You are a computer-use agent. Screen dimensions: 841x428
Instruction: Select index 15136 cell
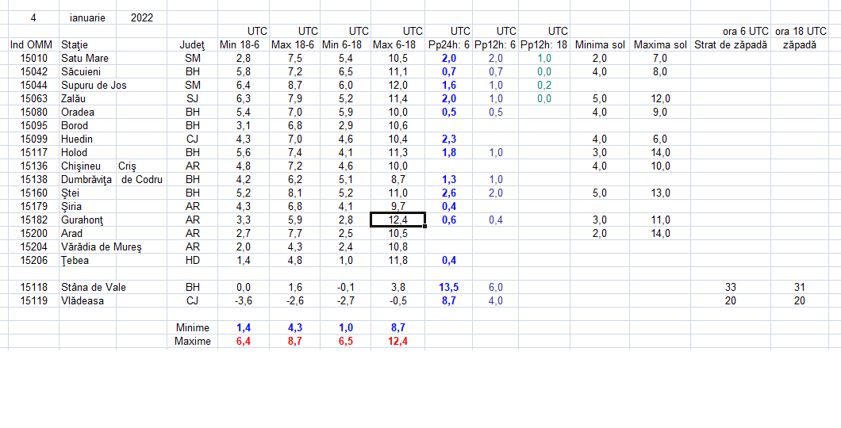click(x=34, y=166)
